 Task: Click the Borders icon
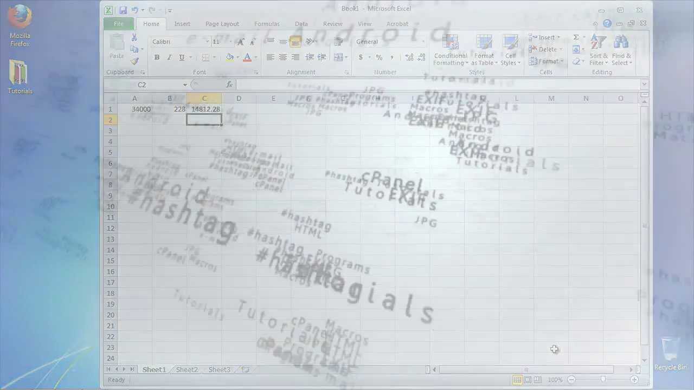click(x=206, y=57)
